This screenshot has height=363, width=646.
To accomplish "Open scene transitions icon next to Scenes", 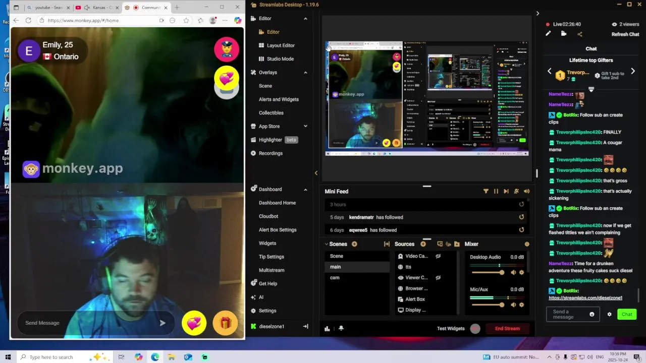I will (387, 244).
